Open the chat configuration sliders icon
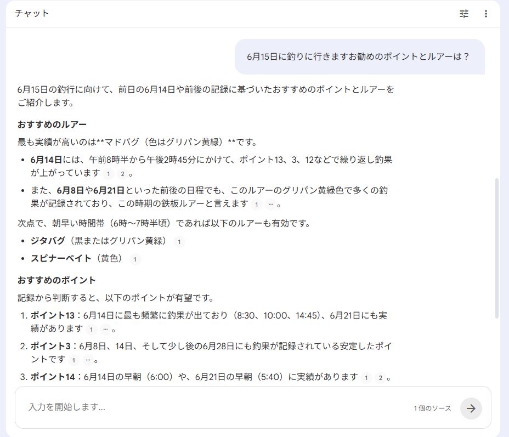Image resolution: width=509 pixels, height=437 pixels. (464, 14)
